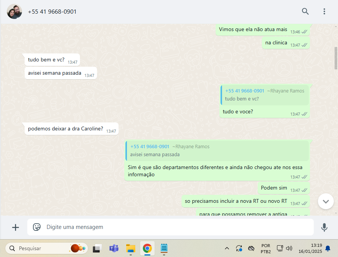The image size is (338, 257).
Task: Open Task View on taskbar
Action: [97, 248]
